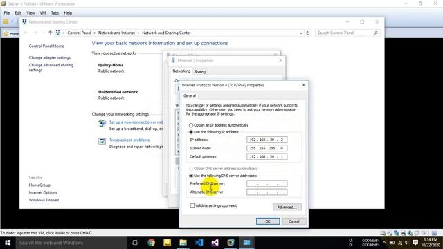The width and height of the screenshot is (443, 249).
Task: Switch to Networking tab in Ethernet 2 Properties
Action: 181,71
